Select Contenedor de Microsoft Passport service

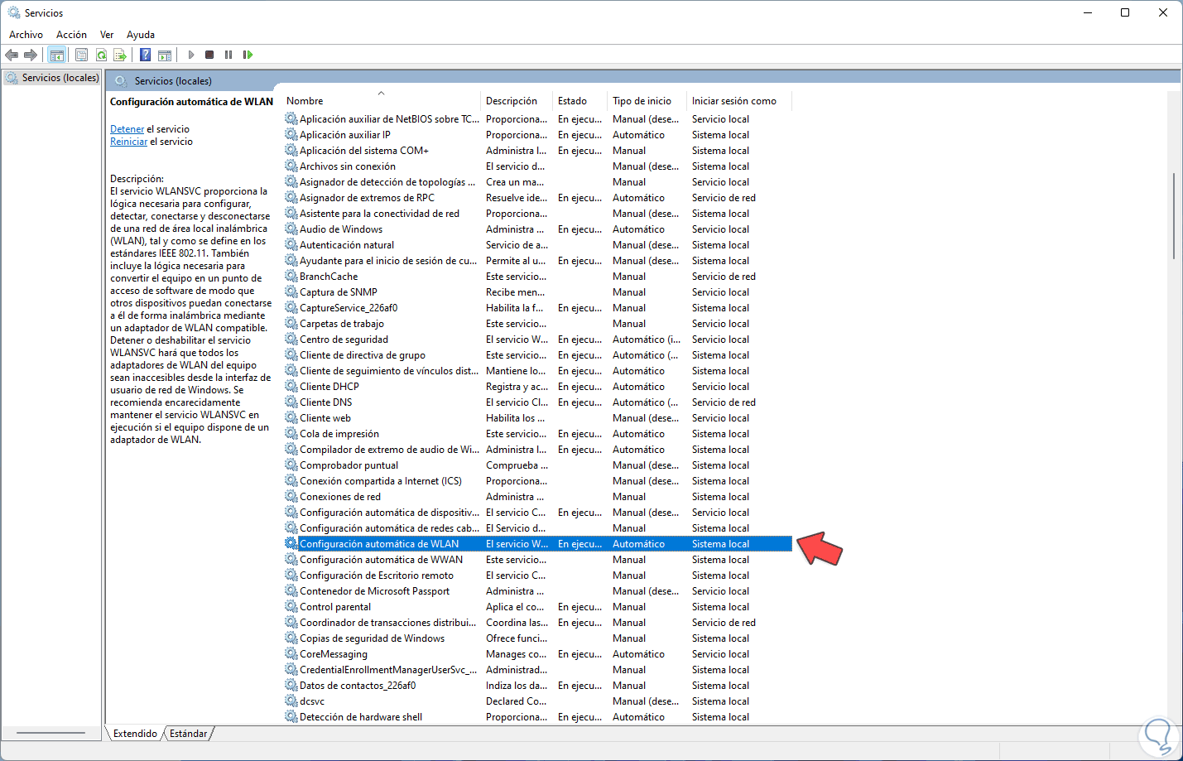538,591
